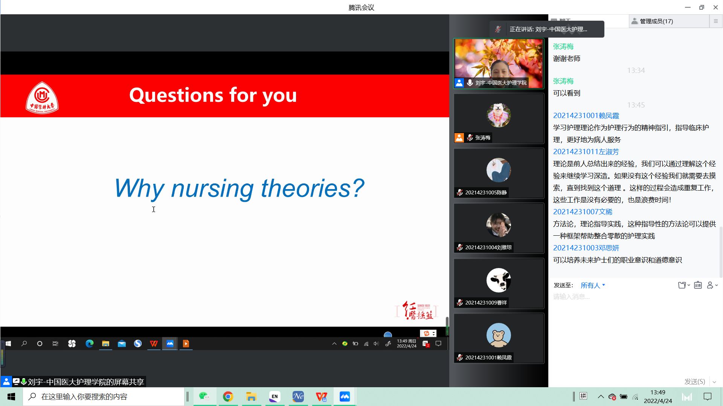Click the chat panel scrollbar
Image resolution: width=723 pixels, height=406 pixels.
pos(721,252)
